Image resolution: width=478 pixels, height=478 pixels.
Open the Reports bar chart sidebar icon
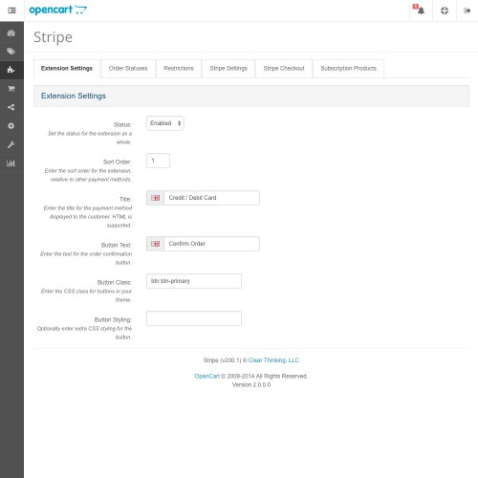point(11,163)
